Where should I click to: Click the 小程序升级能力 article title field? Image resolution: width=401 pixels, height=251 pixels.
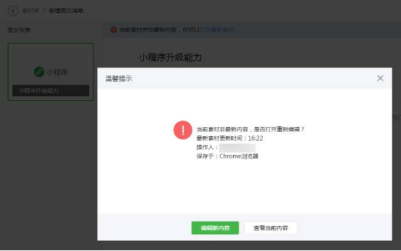click(171, 57)
